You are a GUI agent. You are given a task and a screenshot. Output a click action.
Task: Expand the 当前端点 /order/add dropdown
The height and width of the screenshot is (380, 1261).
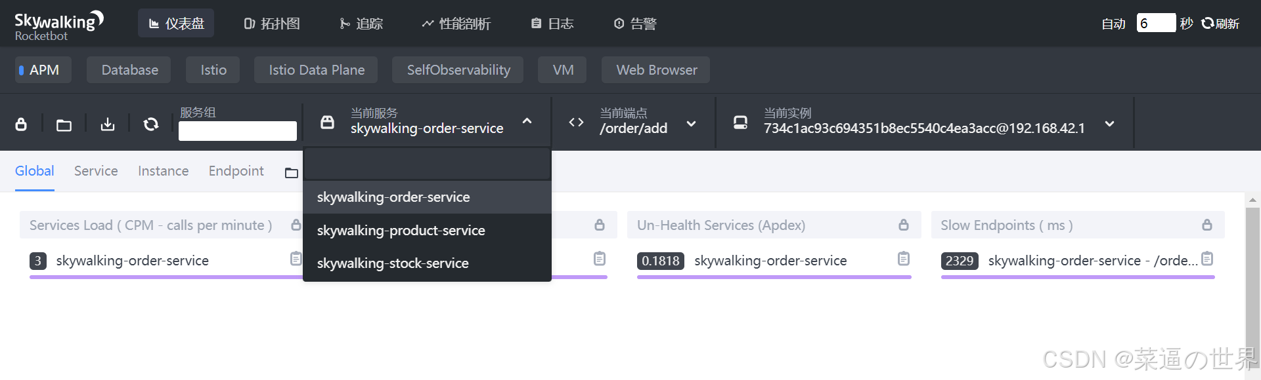(691, 124)
